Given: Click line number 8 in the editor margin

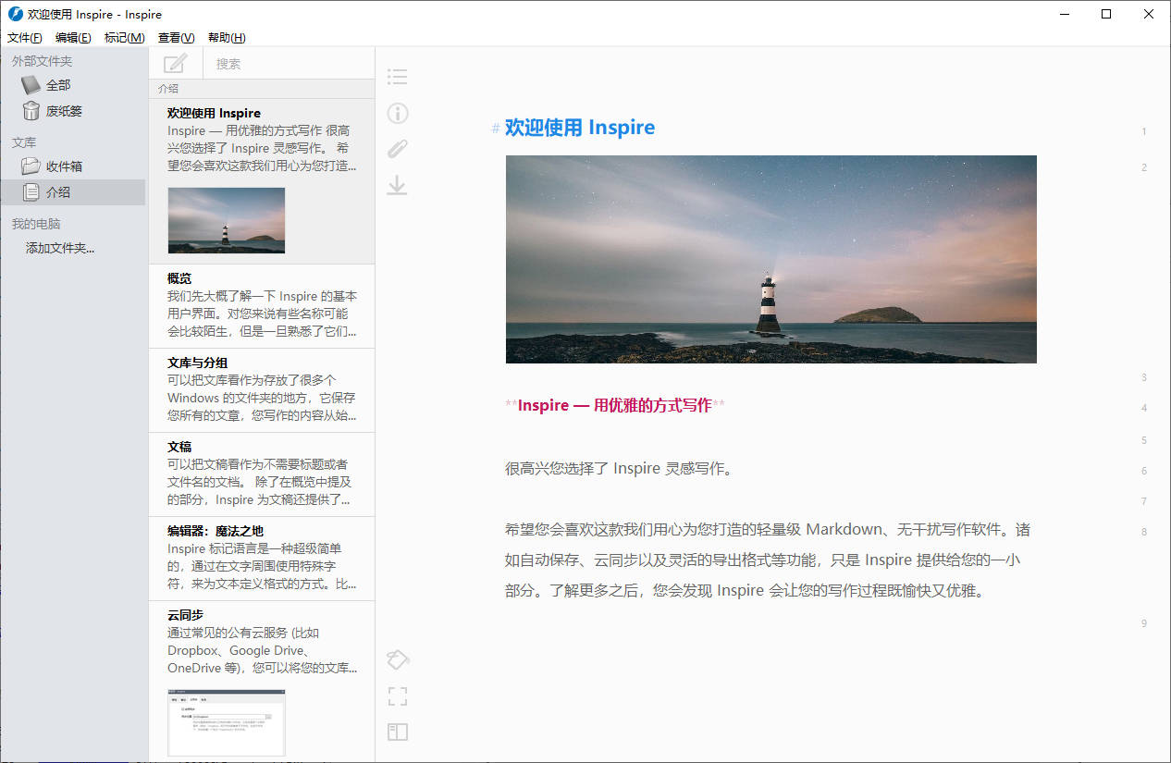Looking at the screenshot, I should 1144,532.
